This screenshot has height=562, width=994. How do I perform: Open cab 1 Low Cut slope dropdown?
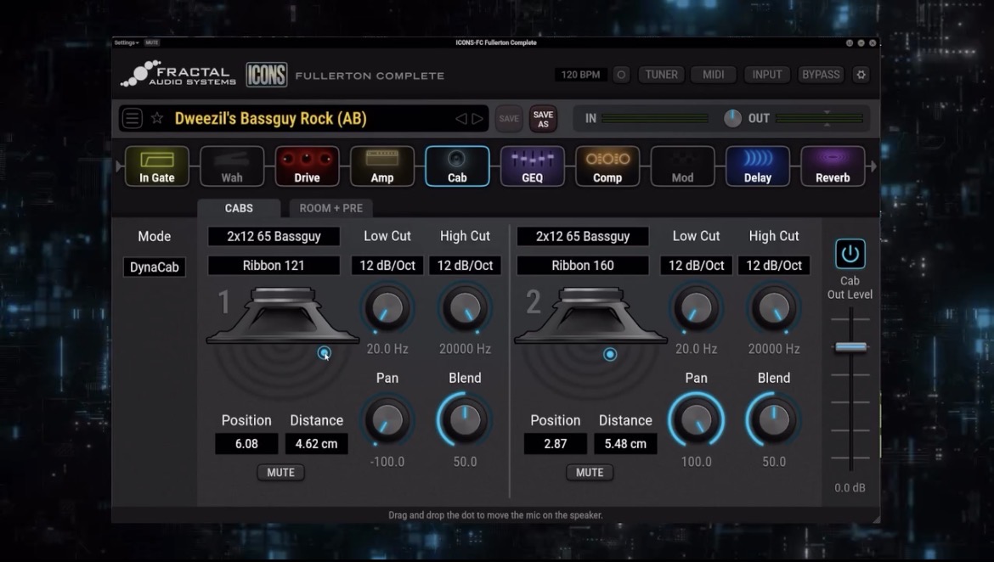[x=387, y=266]
